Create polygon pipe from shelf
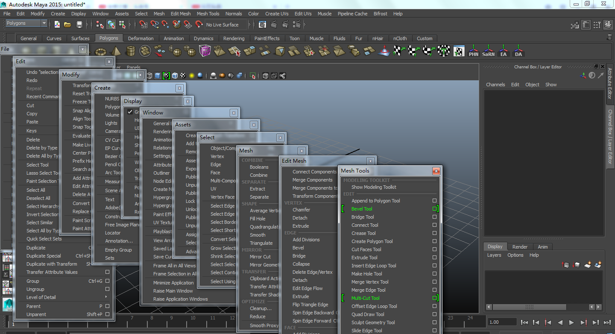 coord(131,52)
